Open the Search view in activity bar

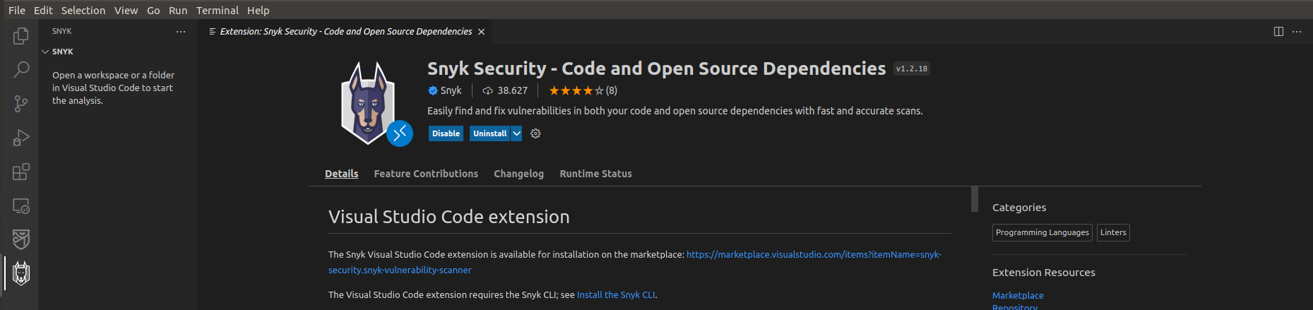(x=21, y=70)
